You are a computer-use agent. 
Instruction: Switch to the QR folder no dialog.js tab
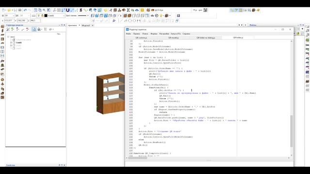205,38
